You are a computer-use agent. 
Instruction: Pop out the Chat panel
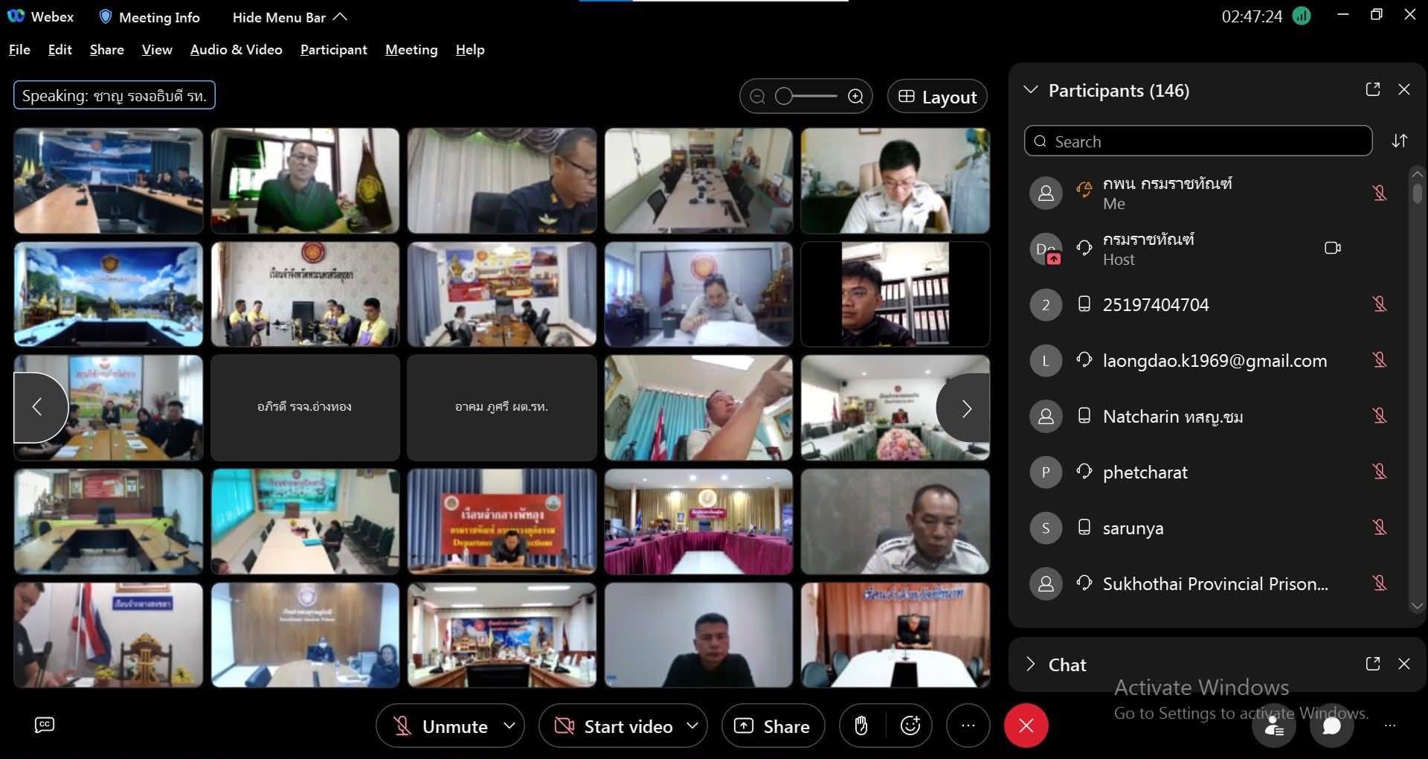tap(1373, 664)
